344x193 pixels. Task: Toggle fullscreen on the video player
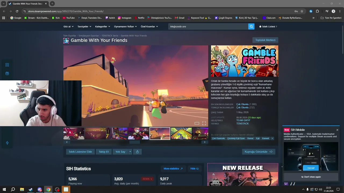[204, 123]
